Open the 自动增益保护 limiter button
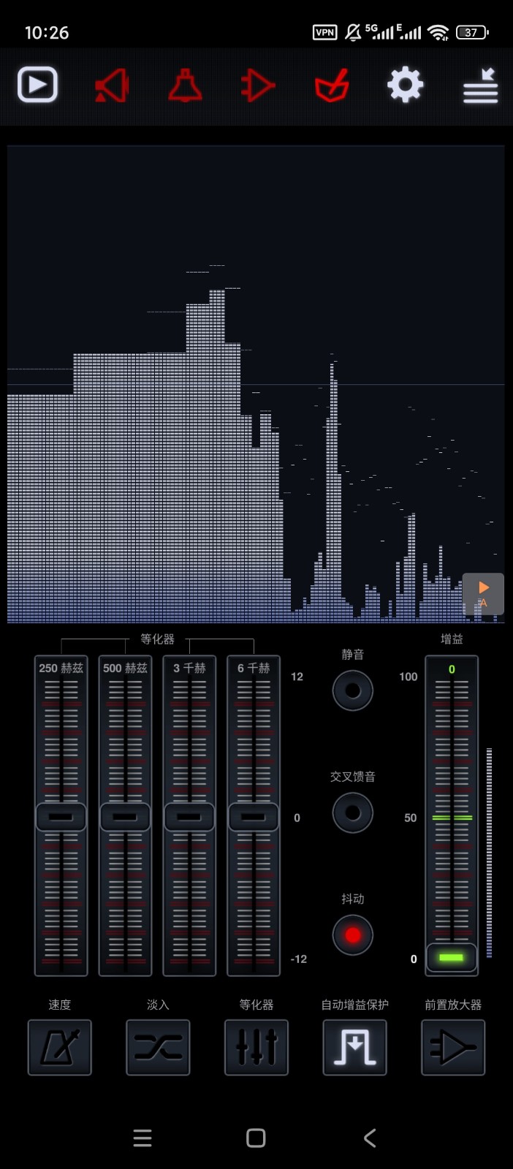The width and height of the screenshot is (513, 1169). (x=354, y=1048)
